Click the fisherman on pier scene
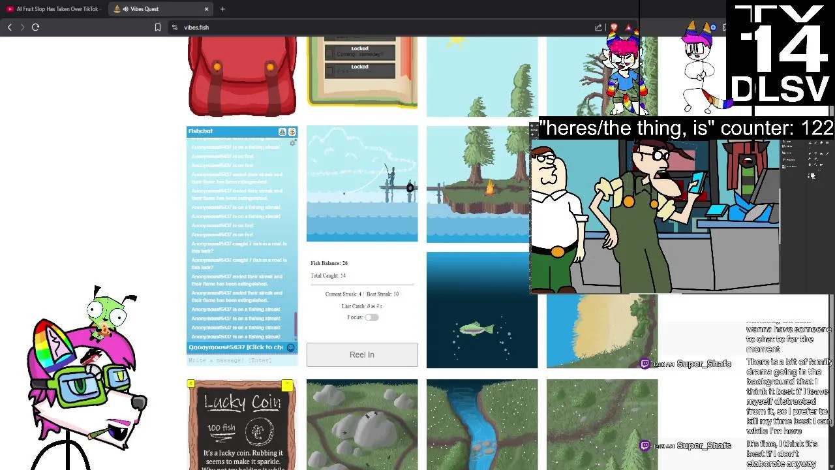835x470 pixels. [x=362, y=183]
